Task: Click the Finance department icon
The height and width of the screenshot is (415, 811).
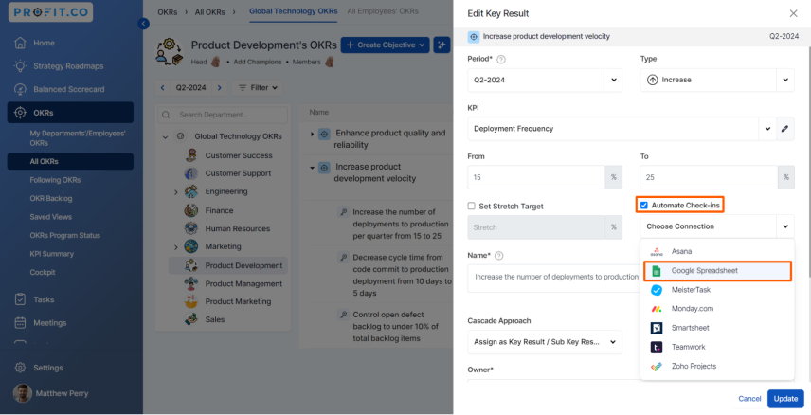Action: pyautogui.click(x=191, y=210)
